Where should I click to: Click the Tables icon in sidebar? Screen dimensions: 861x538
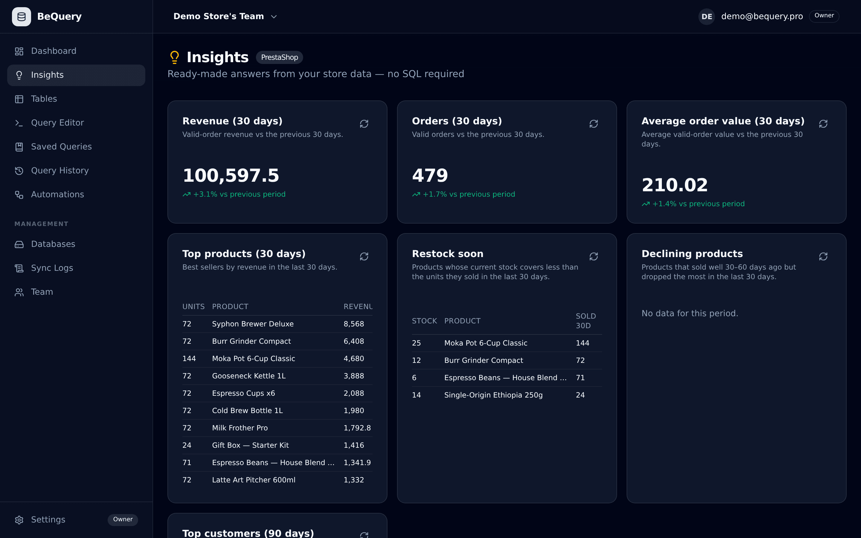tap(19, 99)
